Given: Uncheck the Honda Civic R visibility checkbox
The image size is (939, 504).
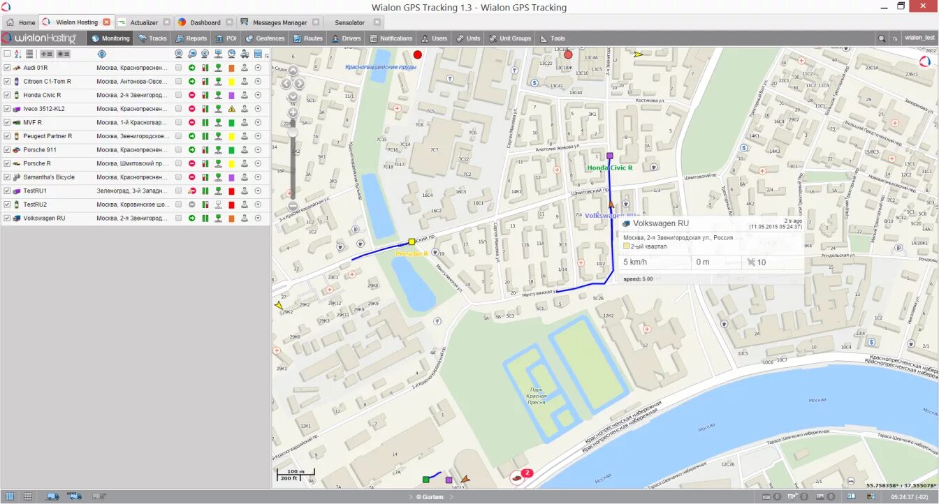Looking at the screenshot, I should (7, 95).
